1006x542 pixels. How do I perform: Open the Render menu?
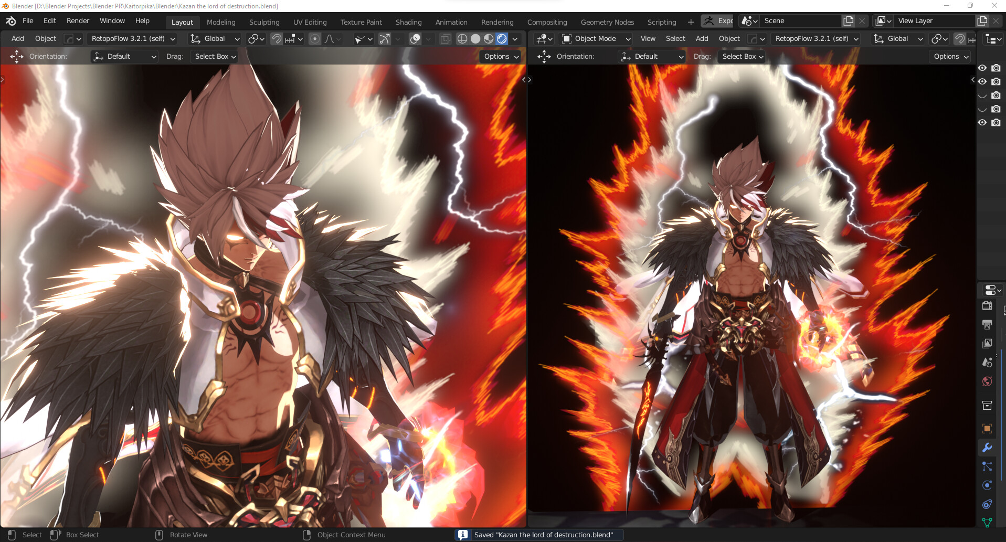(78, 21)
